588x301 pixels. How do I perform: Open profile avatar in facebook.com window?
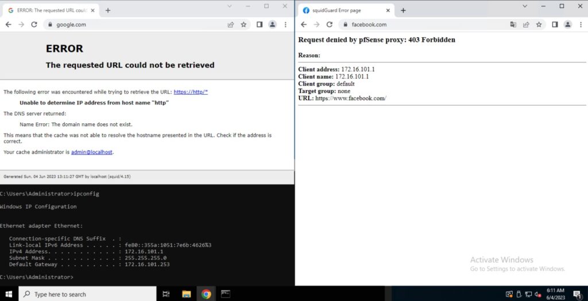click(x=568, y=24)
